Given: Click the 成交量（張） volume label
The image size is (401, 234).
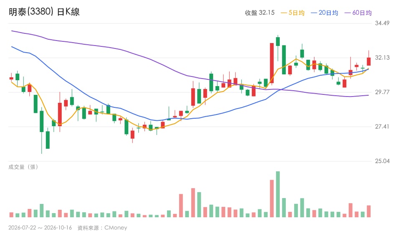Looking at the screenshot, I should click(23, 167).
